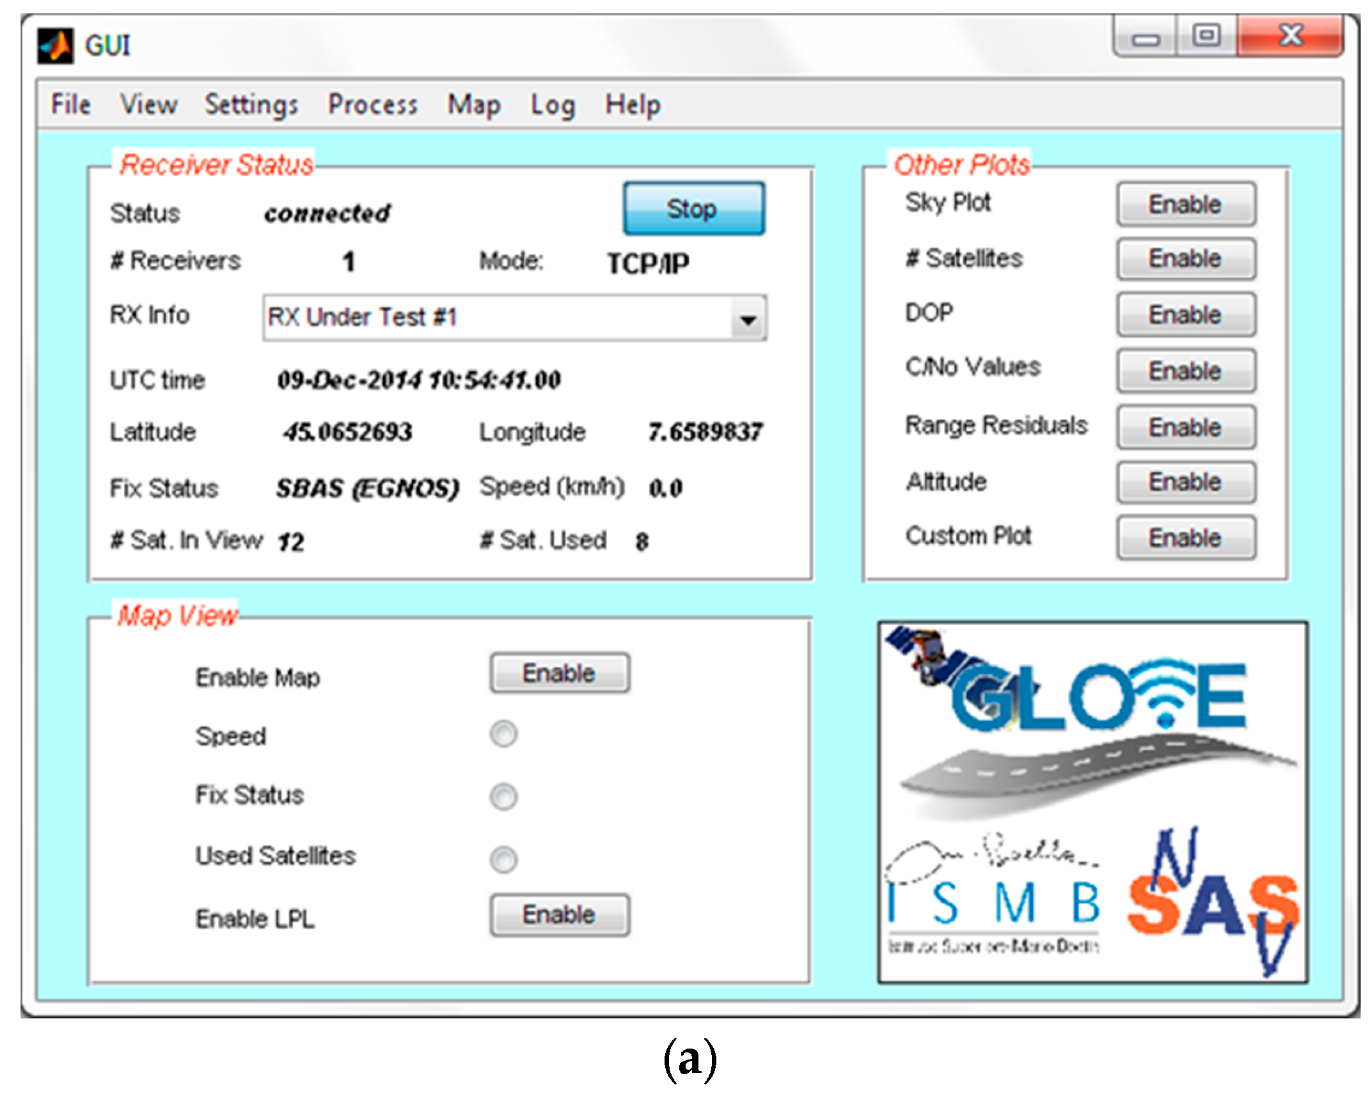Click the MATLAB icon in title bar
The image size is (1370, 1094).
coord(55,45)
